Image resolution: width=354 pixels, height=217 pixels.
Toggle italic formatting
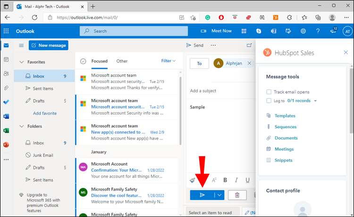[x=236, y=180]
